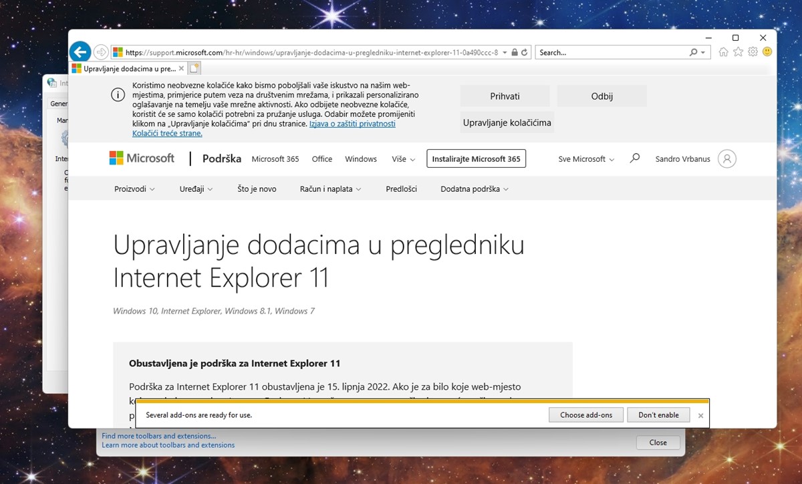This screenshot has width=802, height=484.
Task: Expand the Više menu
Action: pos(404,159)
